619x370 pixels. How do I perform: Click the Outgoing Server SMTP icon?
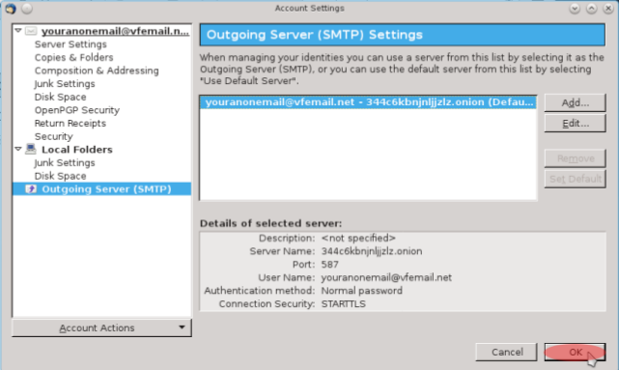31,188
